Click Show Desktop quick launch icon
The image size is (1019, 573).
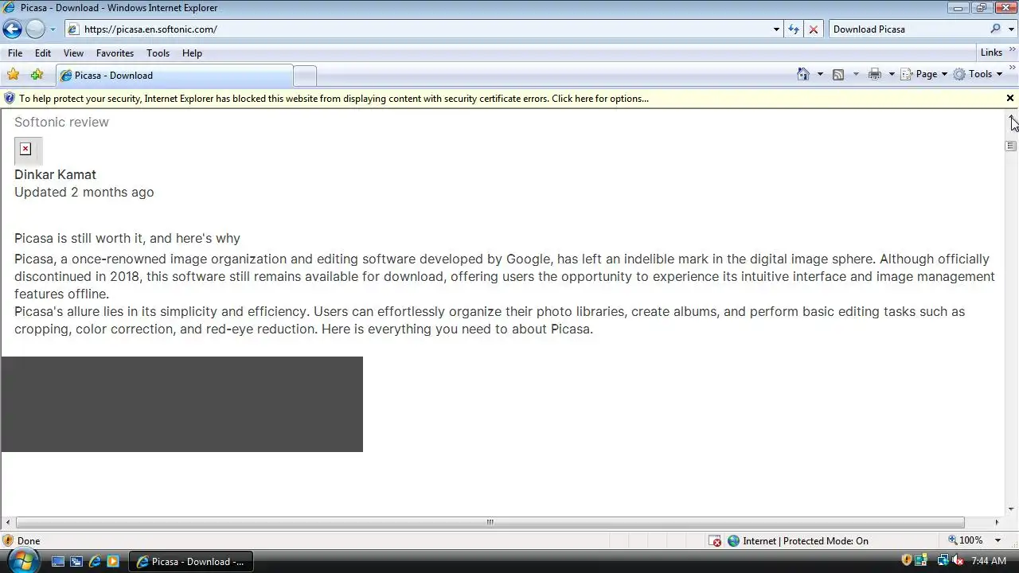(57, 561)
